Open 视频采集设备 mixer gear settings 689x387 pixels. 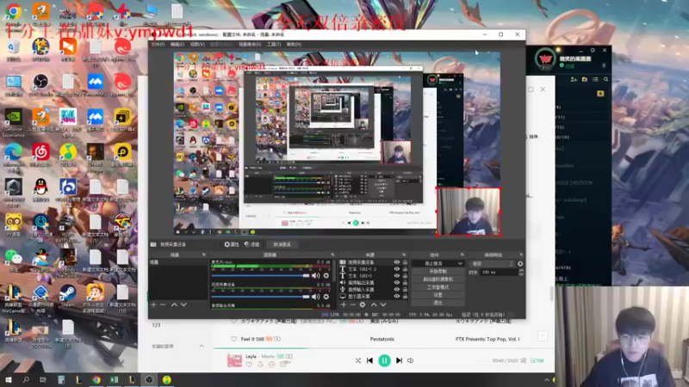click(326, 297)
